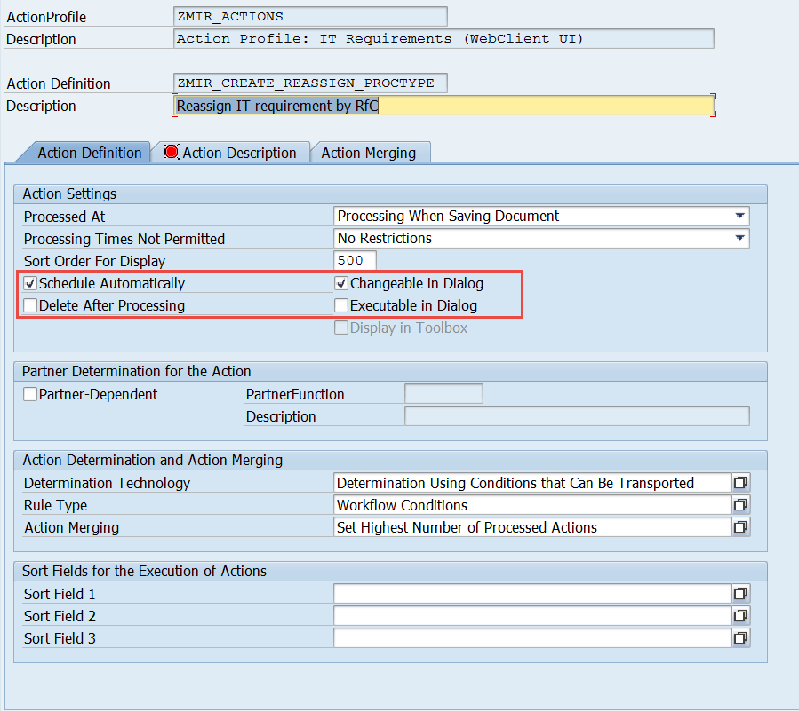This screenshot has width=799, height=711.
Task: Toggle Changeable in Dialog checkbox
Action: pos(341,284)
